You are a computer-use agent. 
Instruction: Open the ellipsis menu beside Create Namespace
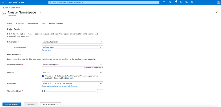(40, 12)
